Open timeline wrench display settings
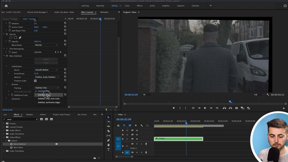The width and height of the screenshot is (288, 162). point(142,126)
